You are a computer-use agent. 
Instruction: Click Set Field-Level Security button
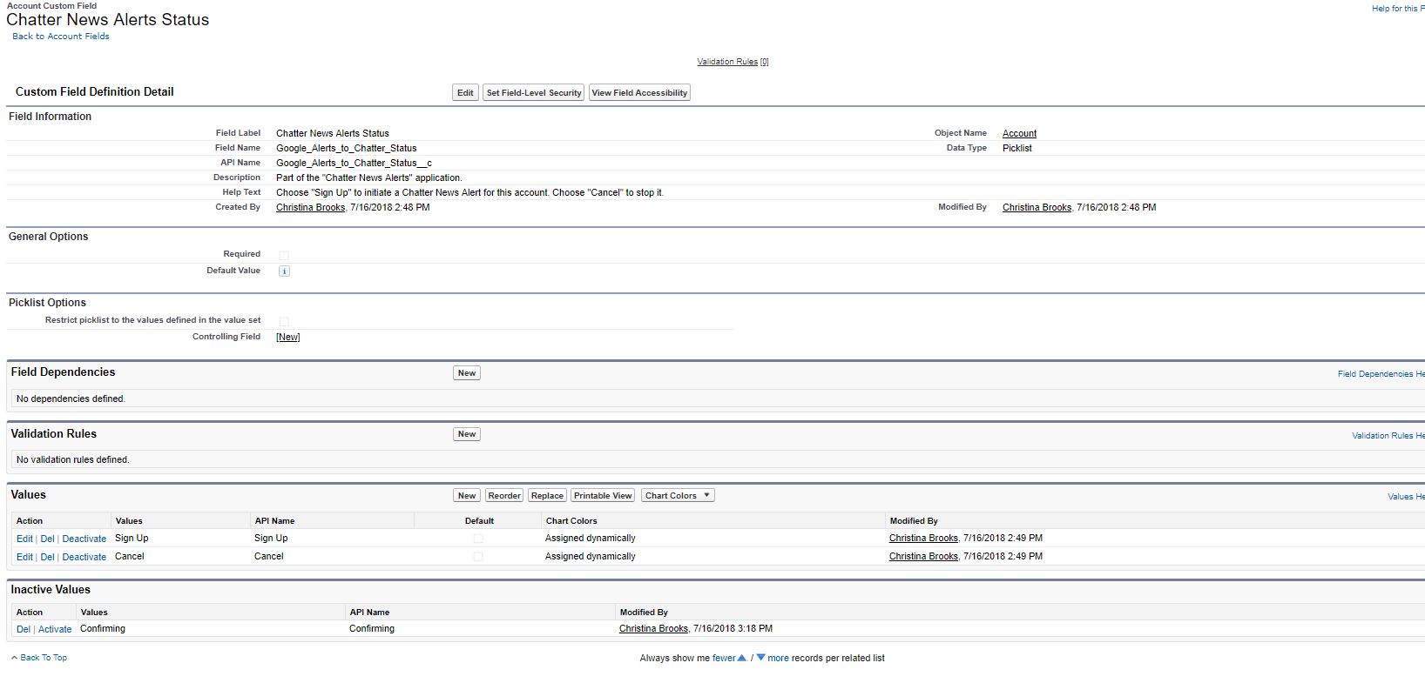pos(533,93)
